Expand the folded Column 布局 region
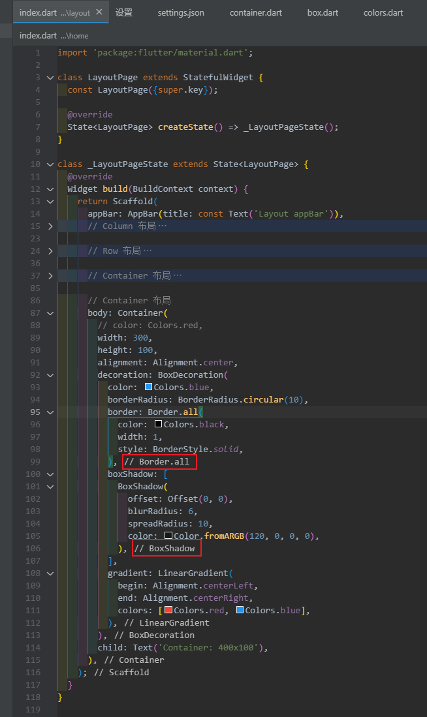Image resolution: width=427 pixels, height=717 pixels. [50, 226]
